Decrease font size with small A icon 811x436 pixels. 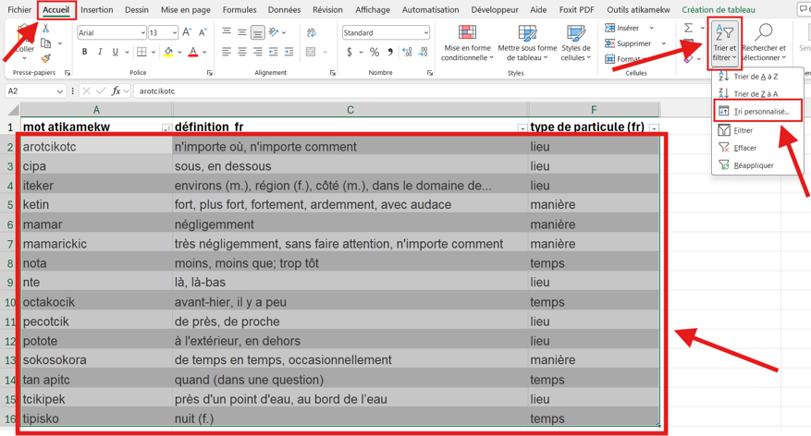(203, 32)
